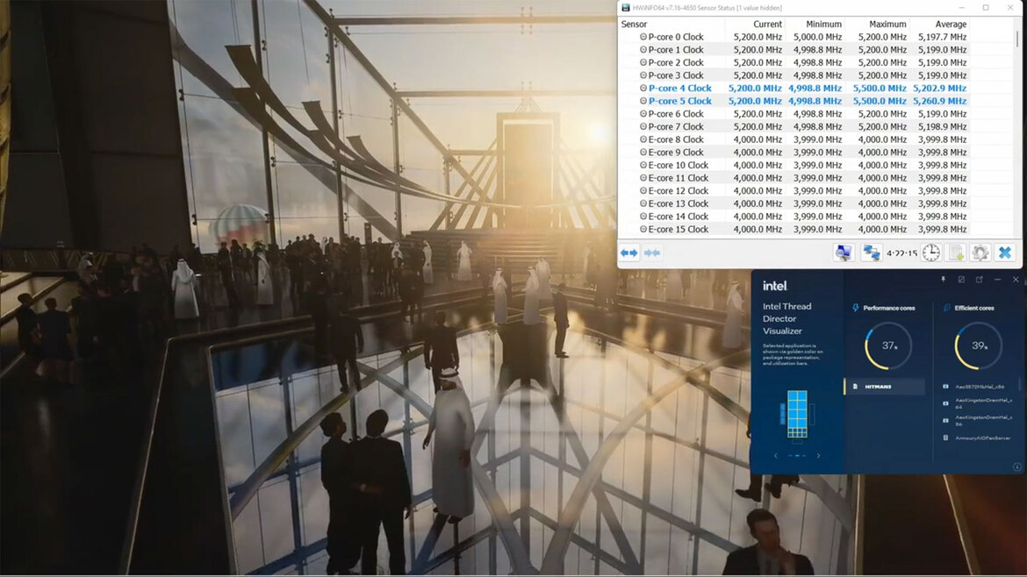Click the page indicator dots in Intel Visualizer
This screenshot has width=1027, height=577.
point(797,455)
